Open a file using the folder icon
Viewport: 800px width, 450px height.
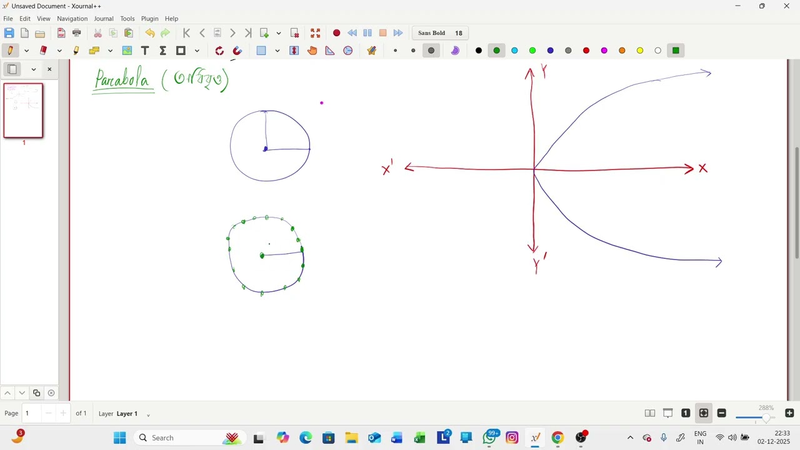pos(40,33)
